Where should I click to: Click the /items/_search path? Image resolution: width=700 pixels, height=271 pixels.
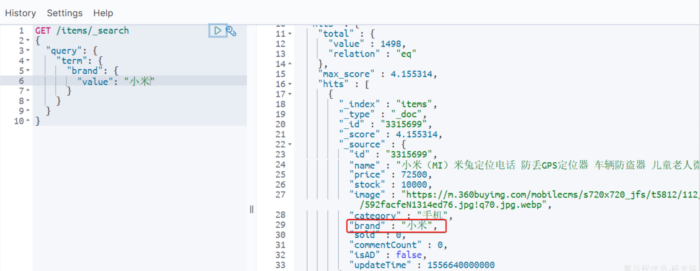tap(93, 31)
